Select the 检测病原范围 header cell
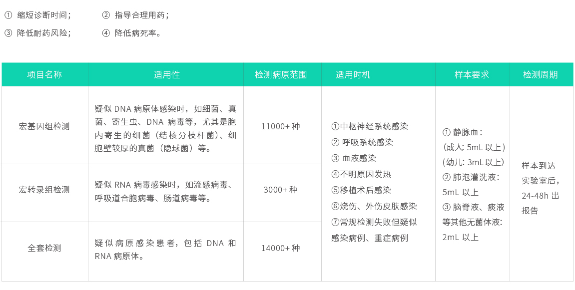The height and width of the screenshot is (290, 575). point(281,75)
